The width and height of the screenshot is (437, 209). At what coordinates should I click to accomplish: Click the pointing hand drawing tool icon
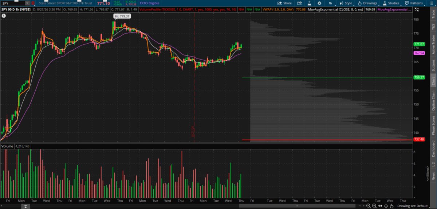click(391, 206)
